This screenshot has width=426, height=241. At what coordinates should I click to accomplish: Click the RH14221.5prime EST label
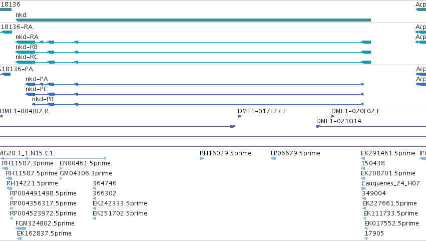coord(32,183)
